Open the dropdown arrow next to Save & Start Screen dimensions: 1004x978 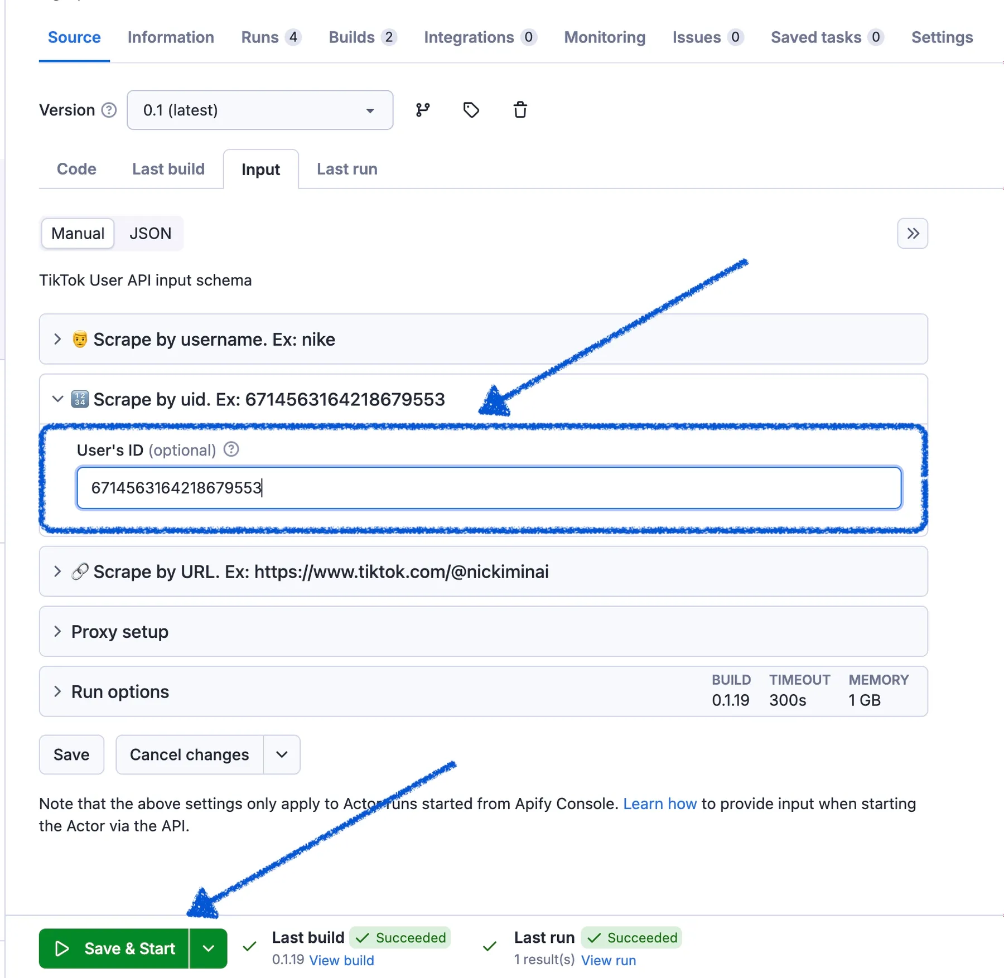point(209,948)
